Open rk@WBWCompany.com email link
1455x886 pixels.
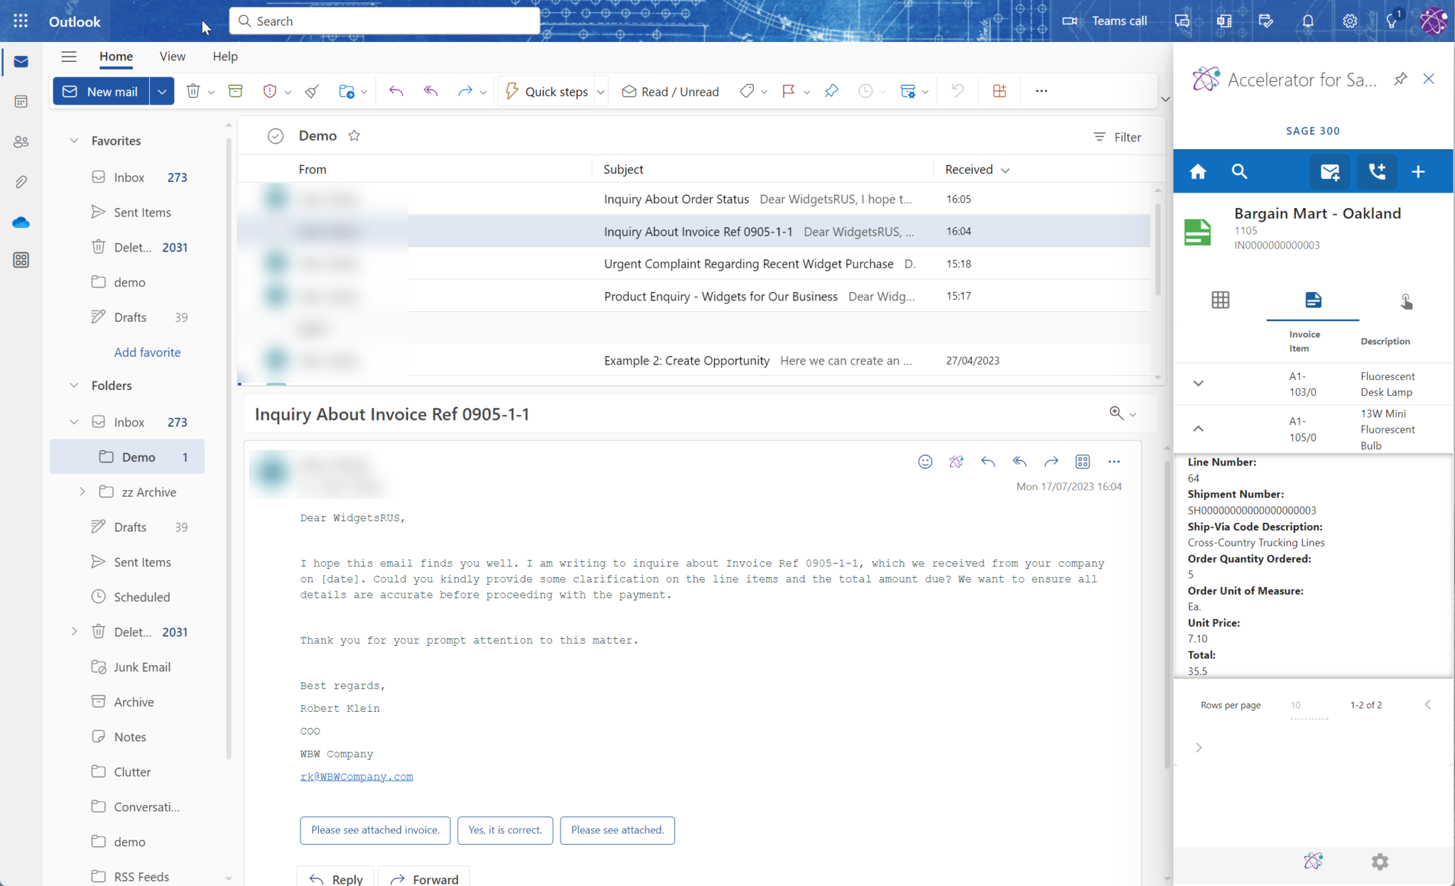pyautogui.click(x=357, y=777)
